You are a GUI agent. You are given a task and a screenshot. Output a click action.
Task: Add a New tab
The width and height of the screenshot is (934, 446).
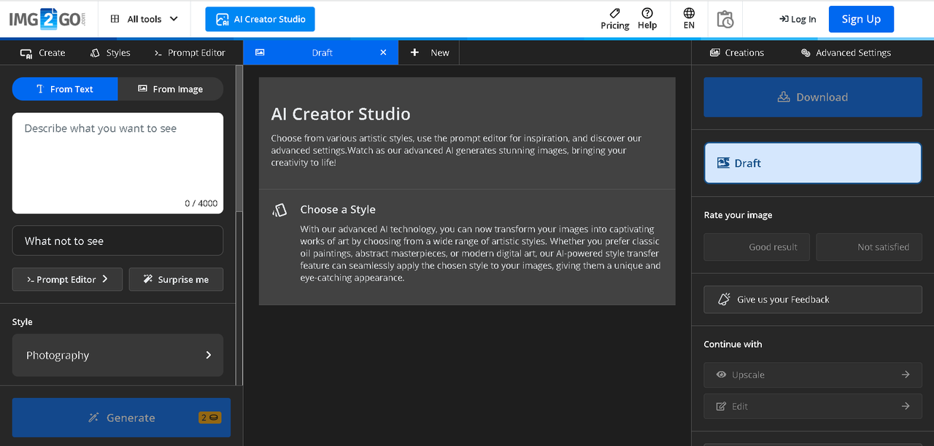(x=430, y=52)
